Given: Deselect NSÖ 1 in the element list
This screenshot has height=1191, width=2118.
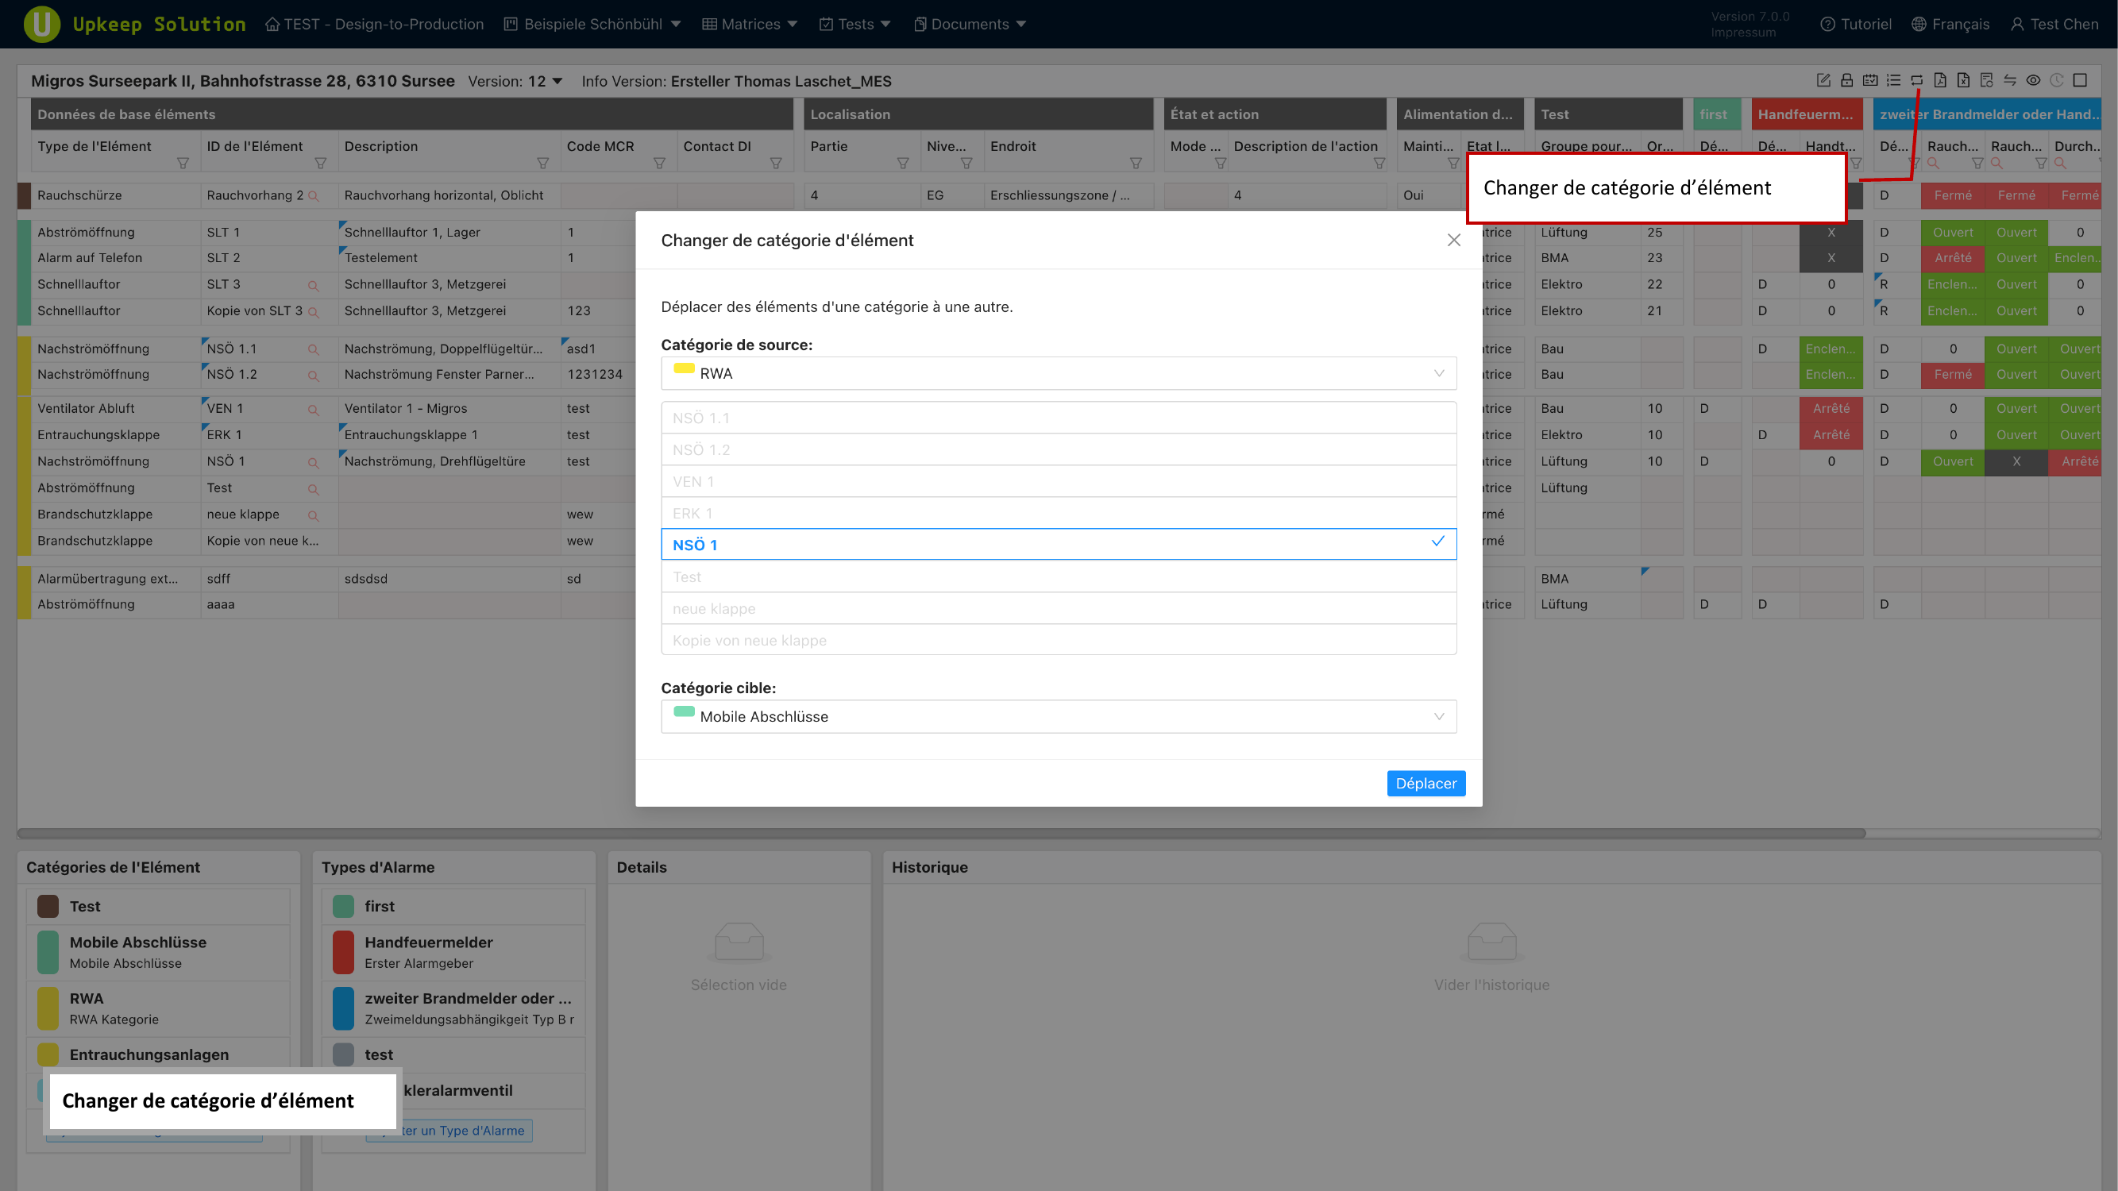Looking at the screenshot, I should pyautogui.click(x=1058, y=544).
